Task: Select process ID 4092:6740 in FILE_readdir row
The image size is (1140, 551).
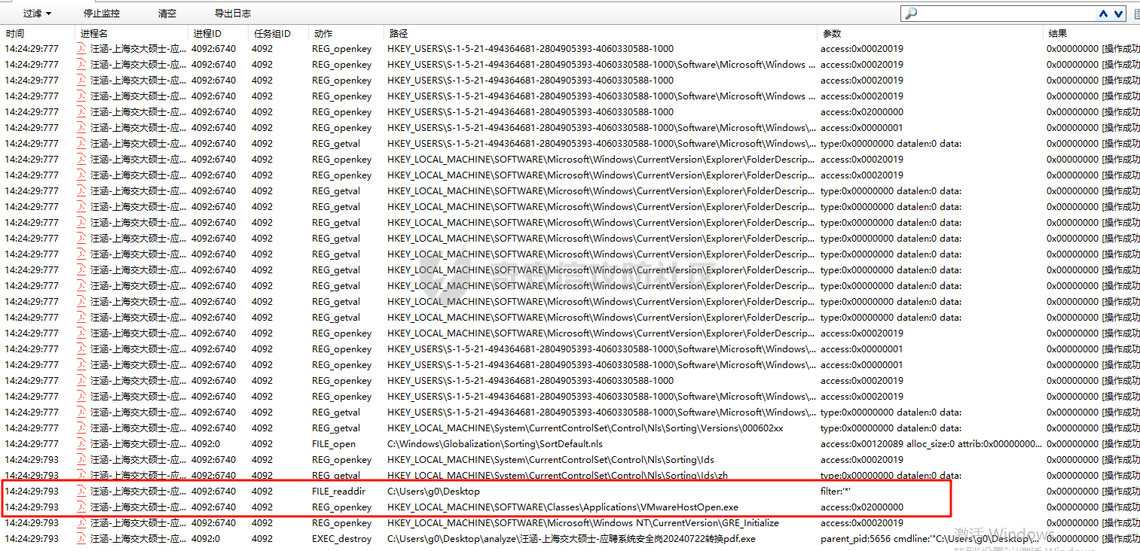Action: tap(213, 492)
